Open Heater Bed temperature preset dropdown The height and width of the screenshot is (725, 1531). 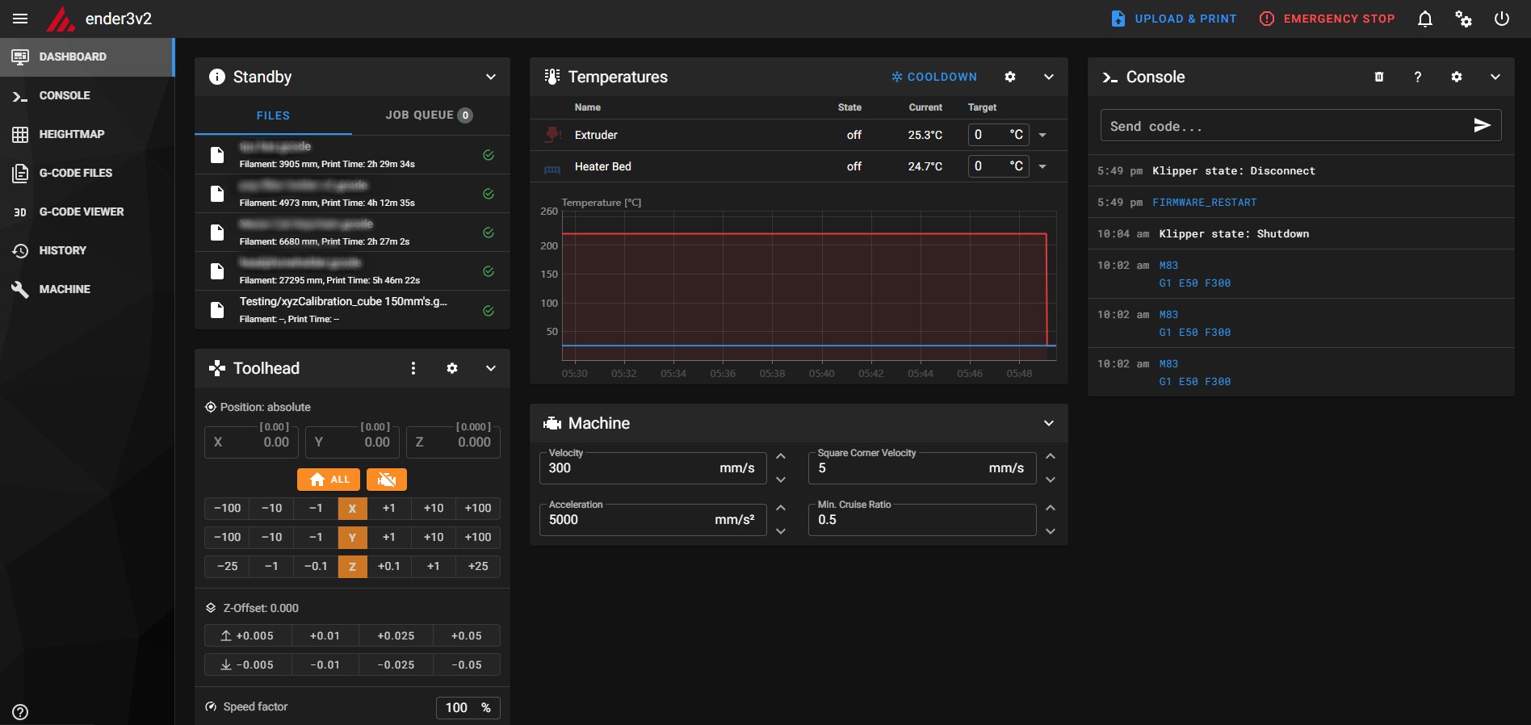coord(1042,166)
